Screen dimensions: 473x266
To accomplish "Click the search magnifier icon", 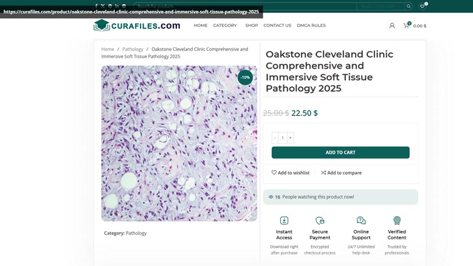I will (x=409, y=6).
